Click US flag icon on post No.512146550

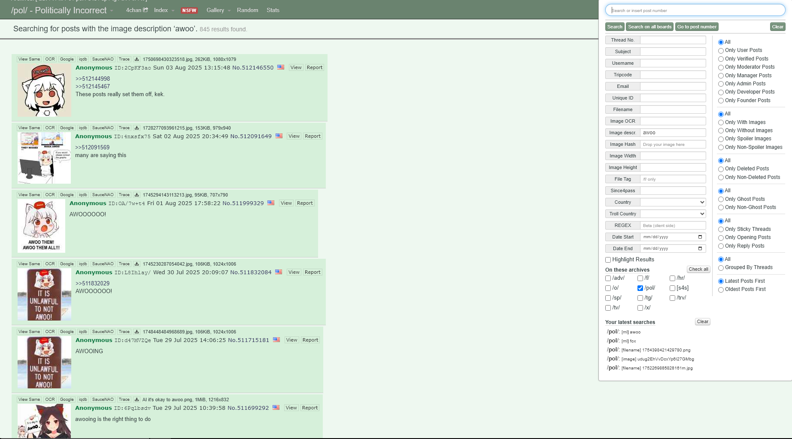coord(281,67)
